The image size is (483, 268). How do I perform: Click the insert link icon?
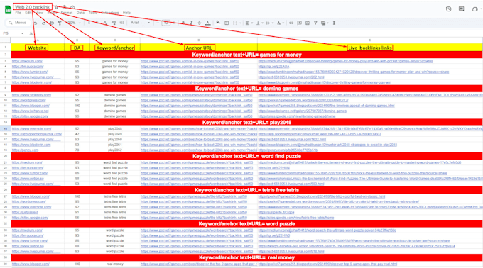[x=291, y=23]
